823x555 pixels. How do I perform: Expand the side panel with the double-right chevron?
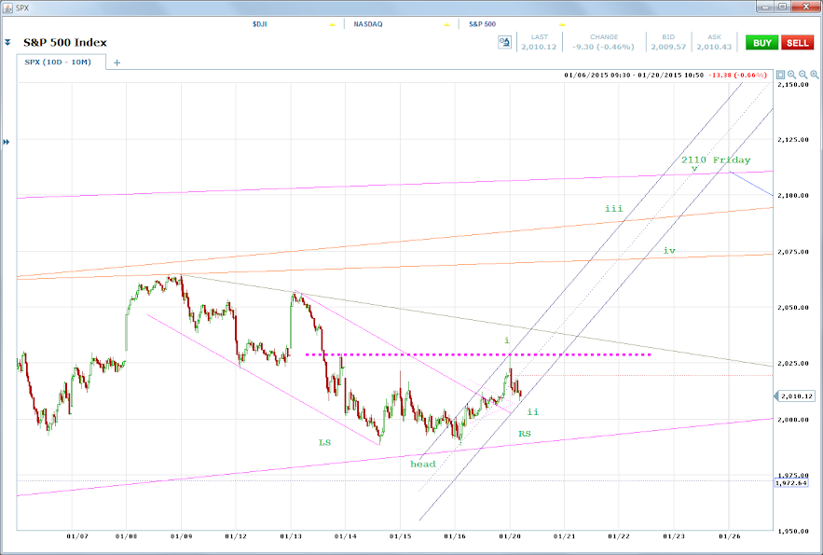(x=7, y=142)
